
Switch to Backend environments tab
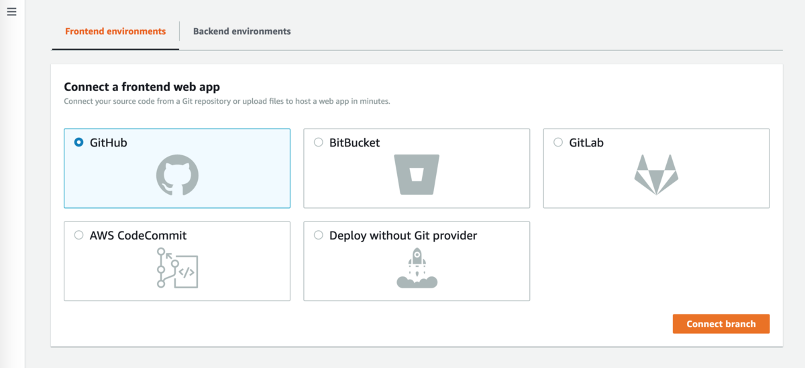[x=241, y=31]
